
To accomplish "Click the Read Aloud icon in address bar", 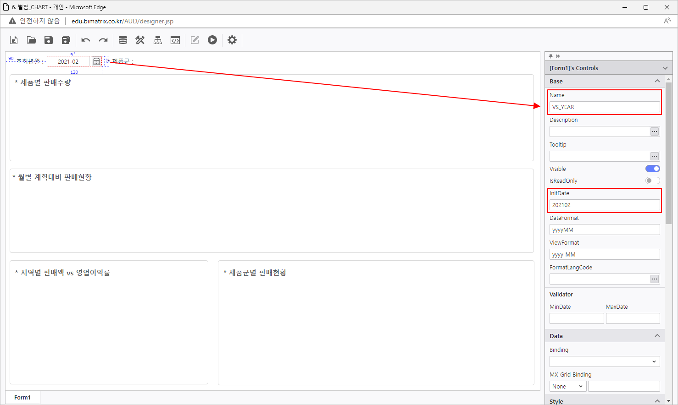I will (667, 21).
